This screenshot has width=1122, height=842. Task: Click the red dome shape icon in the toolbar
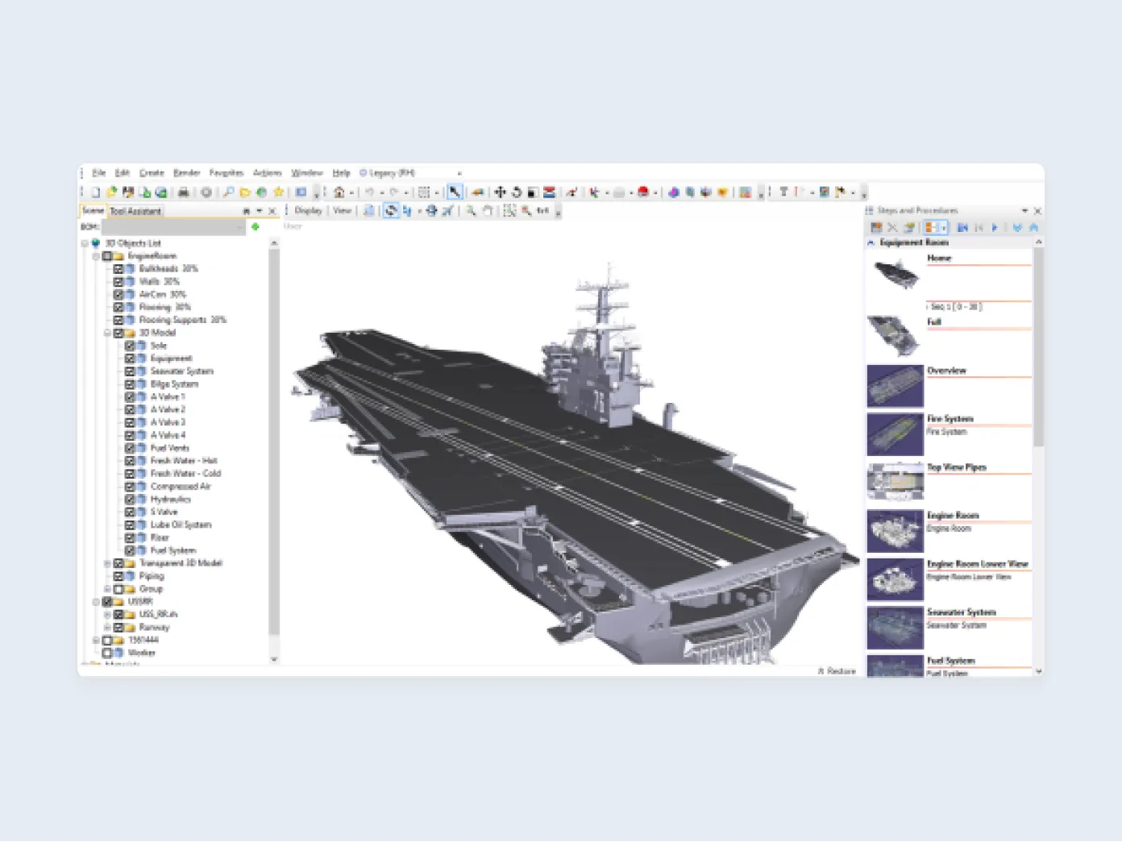click(x=643, y=193)
